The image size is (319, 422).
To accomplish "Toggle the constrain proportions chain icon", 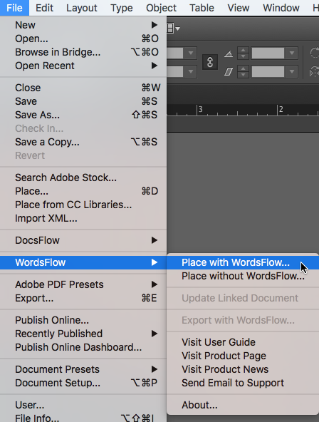I will pos(210,63).
